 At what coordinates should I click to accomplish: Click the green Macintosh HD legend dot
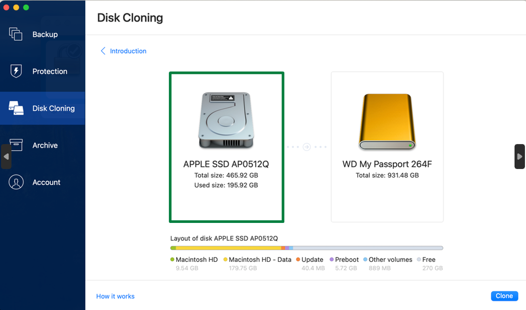pos(172,259)
